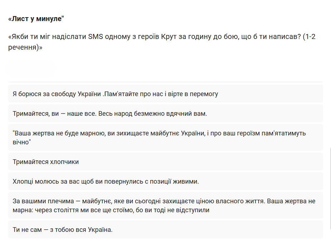Click the word вічно" ending the third response
This screenshot has height=239, width=331.
pos(21,142)
